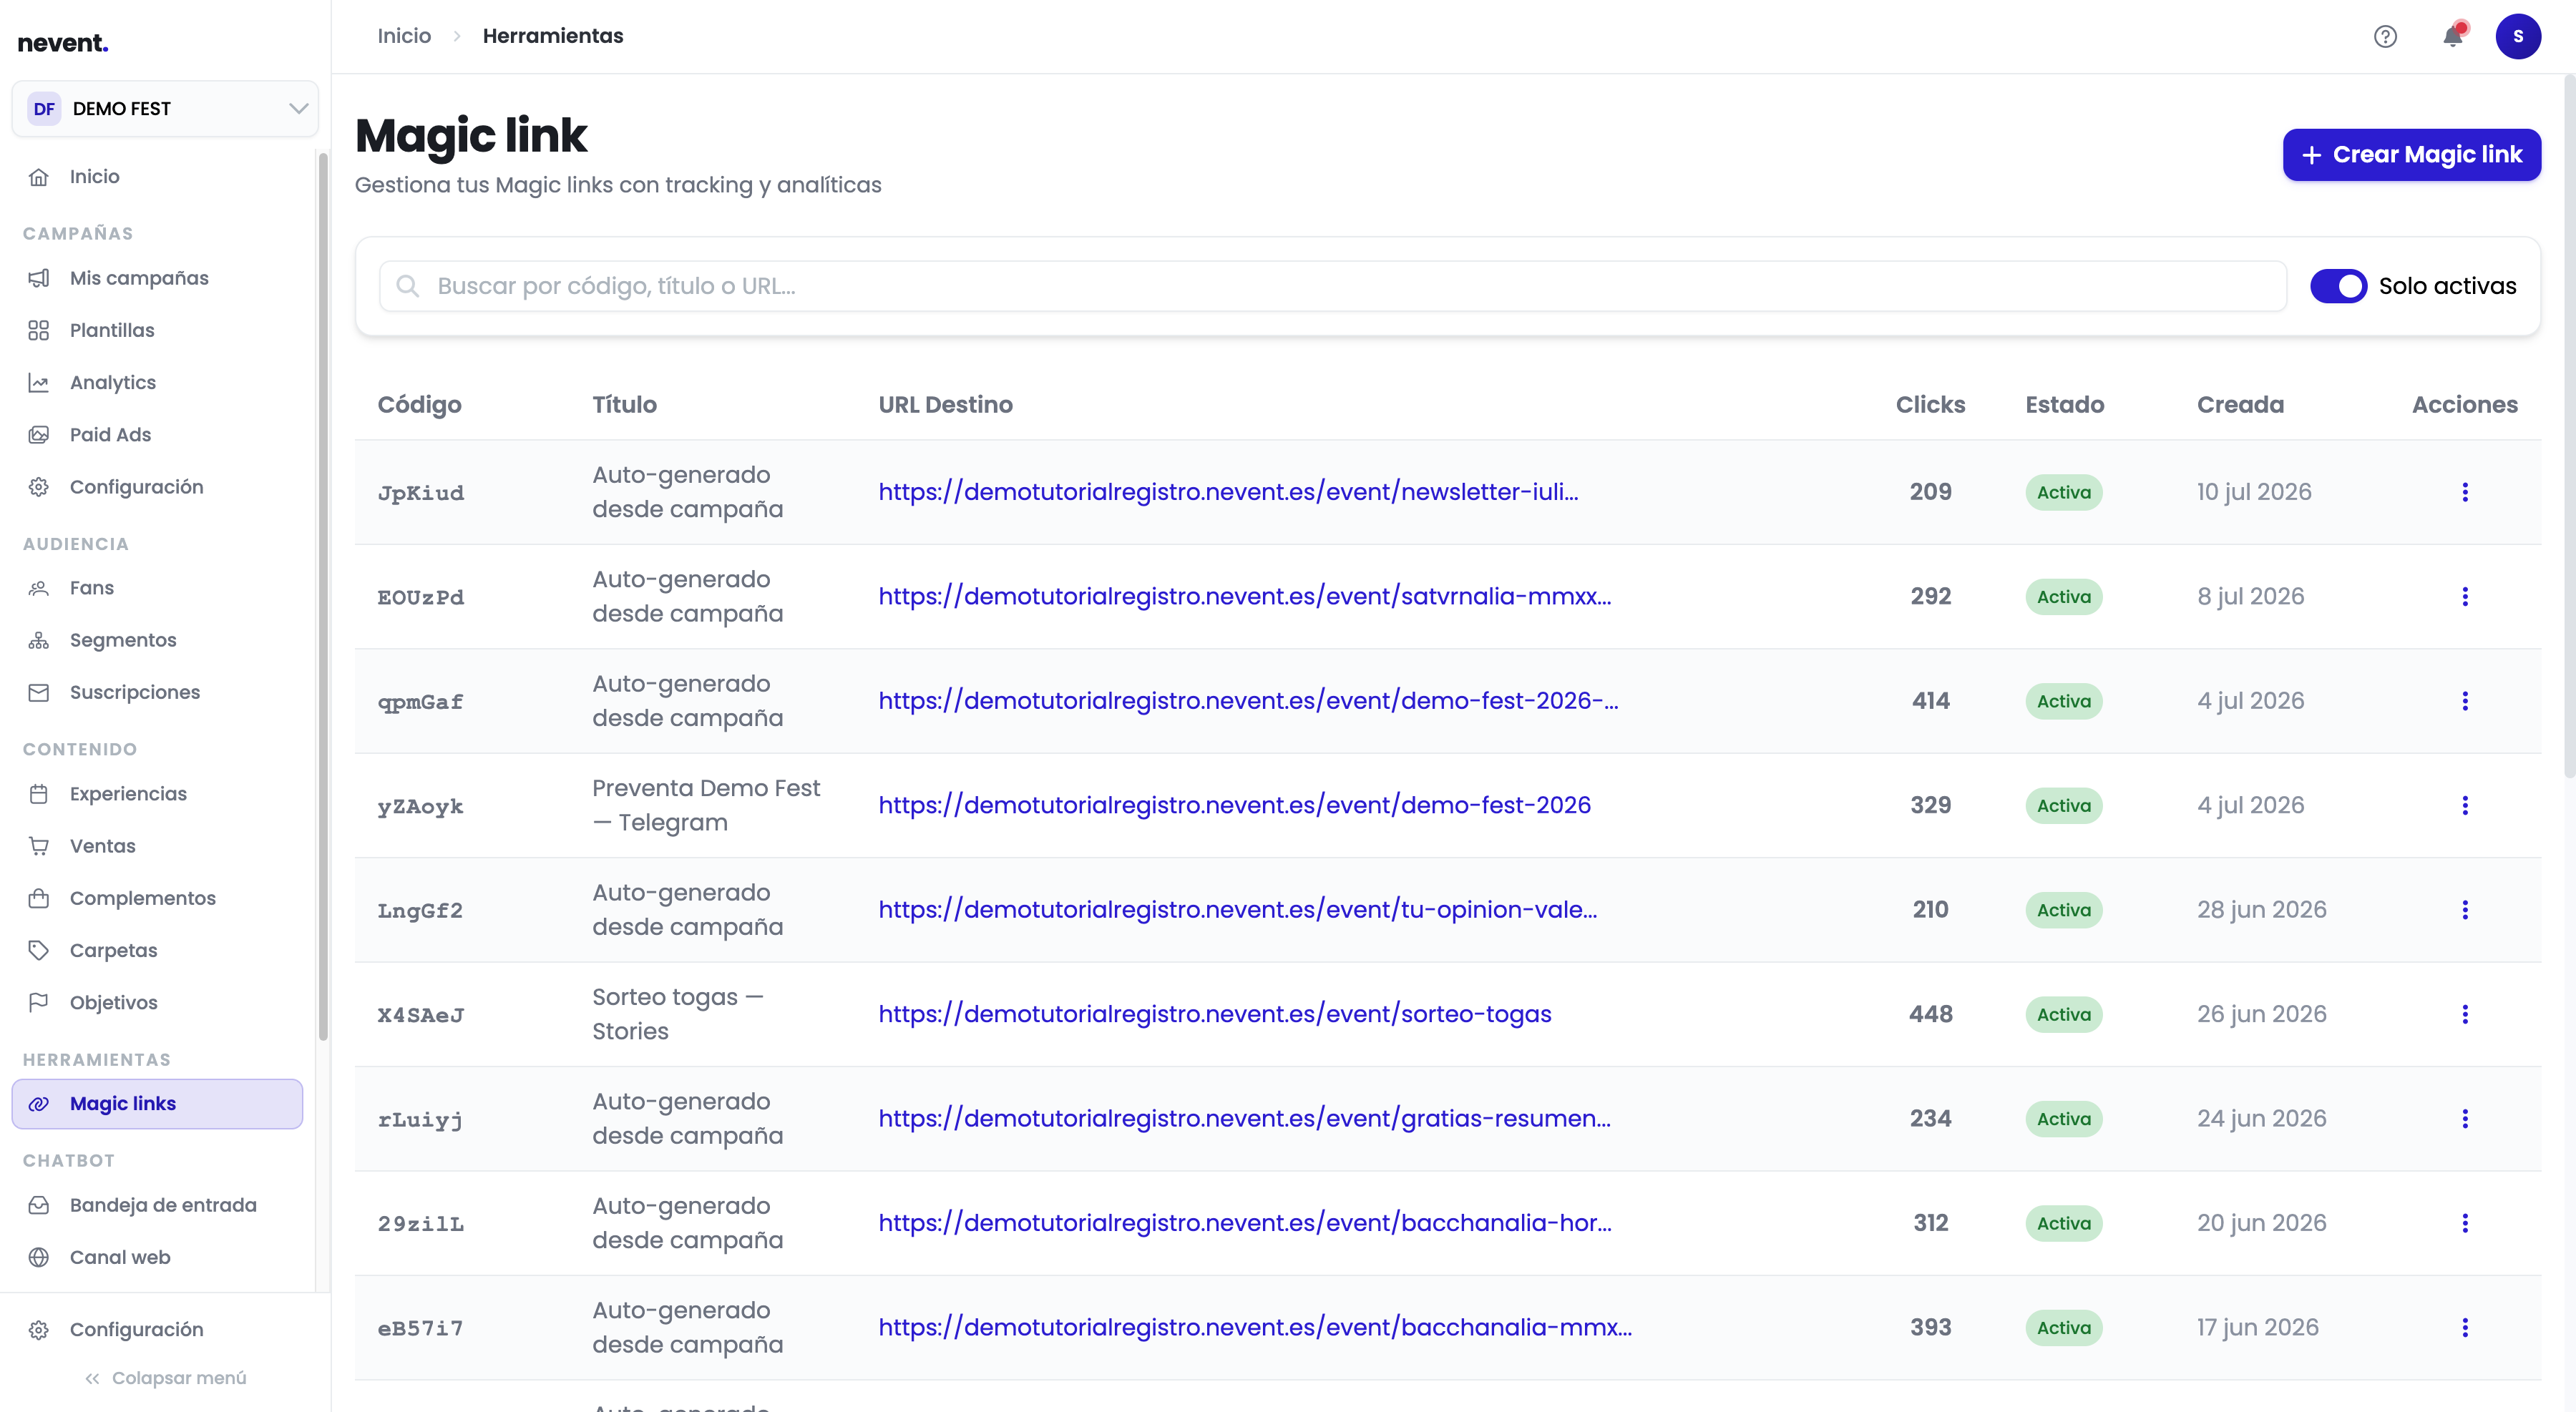Image resolution: width=2576 pixels, height=1412 pixels.
Task: Click bottom Configuración gear icon
Action: click(x=39, y=1330)
